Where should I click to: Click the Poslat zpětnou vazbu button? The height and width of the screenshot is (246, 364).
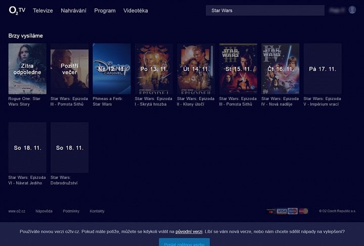(185, 242)
